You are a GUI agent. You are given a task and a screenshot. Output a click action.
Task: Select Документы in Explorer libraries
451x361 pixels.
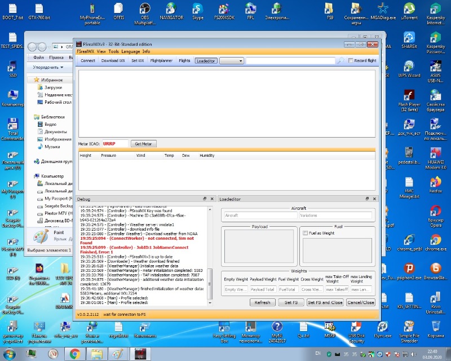tap(55, 131)
